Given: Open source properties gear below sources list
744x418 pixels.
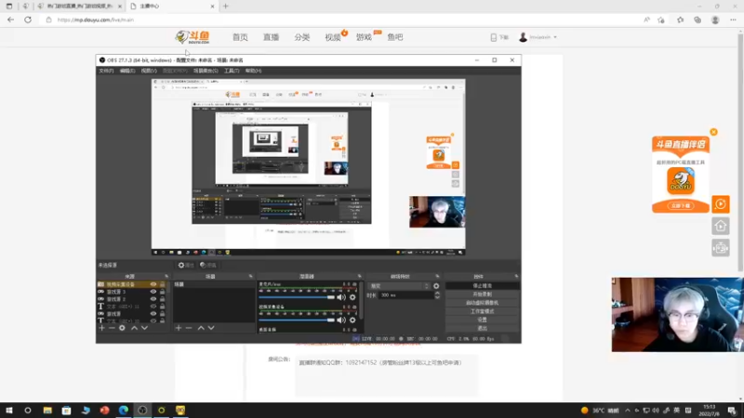Looking at the screenshot, I should pyautogui.click(x=123, y=328).
